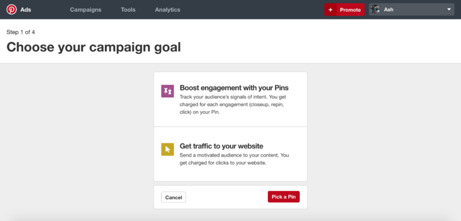Click the Pinterest logo icon
The image size is (461, 221).
(x=12, y=9)
